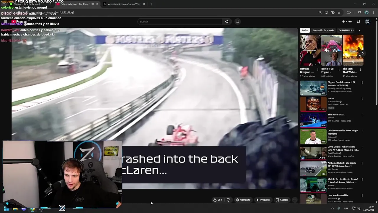Open David Guetta Where Them Girls At title
The height and width of the screenshot is (213, 378).
point(343,148)
